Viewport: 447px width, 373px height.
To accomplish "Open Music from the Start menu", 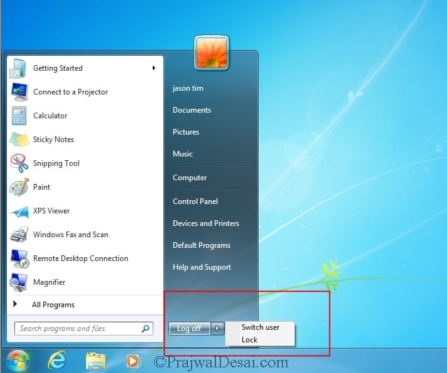I will tap(182, 154).
